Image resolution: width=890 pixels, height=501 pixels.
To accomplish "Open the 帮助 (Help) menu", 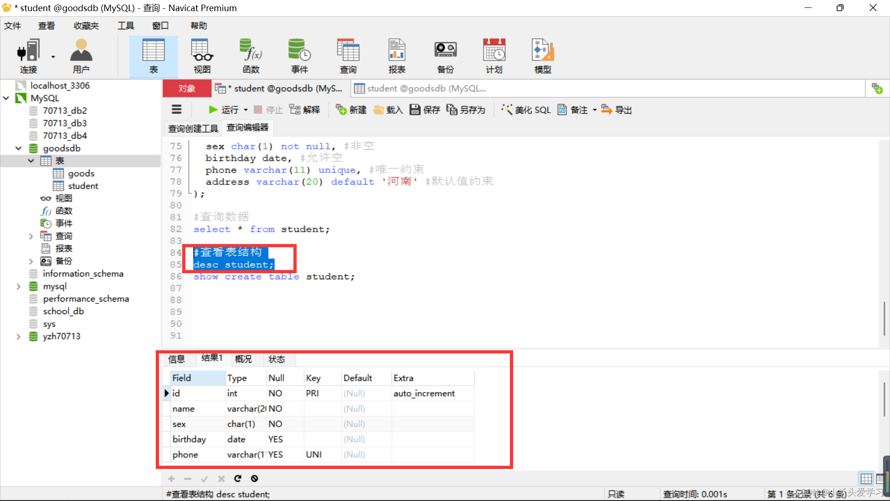I will coord(199,26).
